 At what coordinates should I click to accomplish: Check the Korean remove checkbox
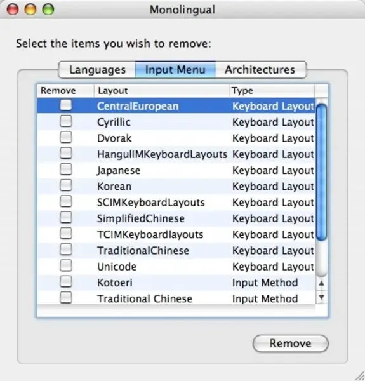click(x=66, y=185)
